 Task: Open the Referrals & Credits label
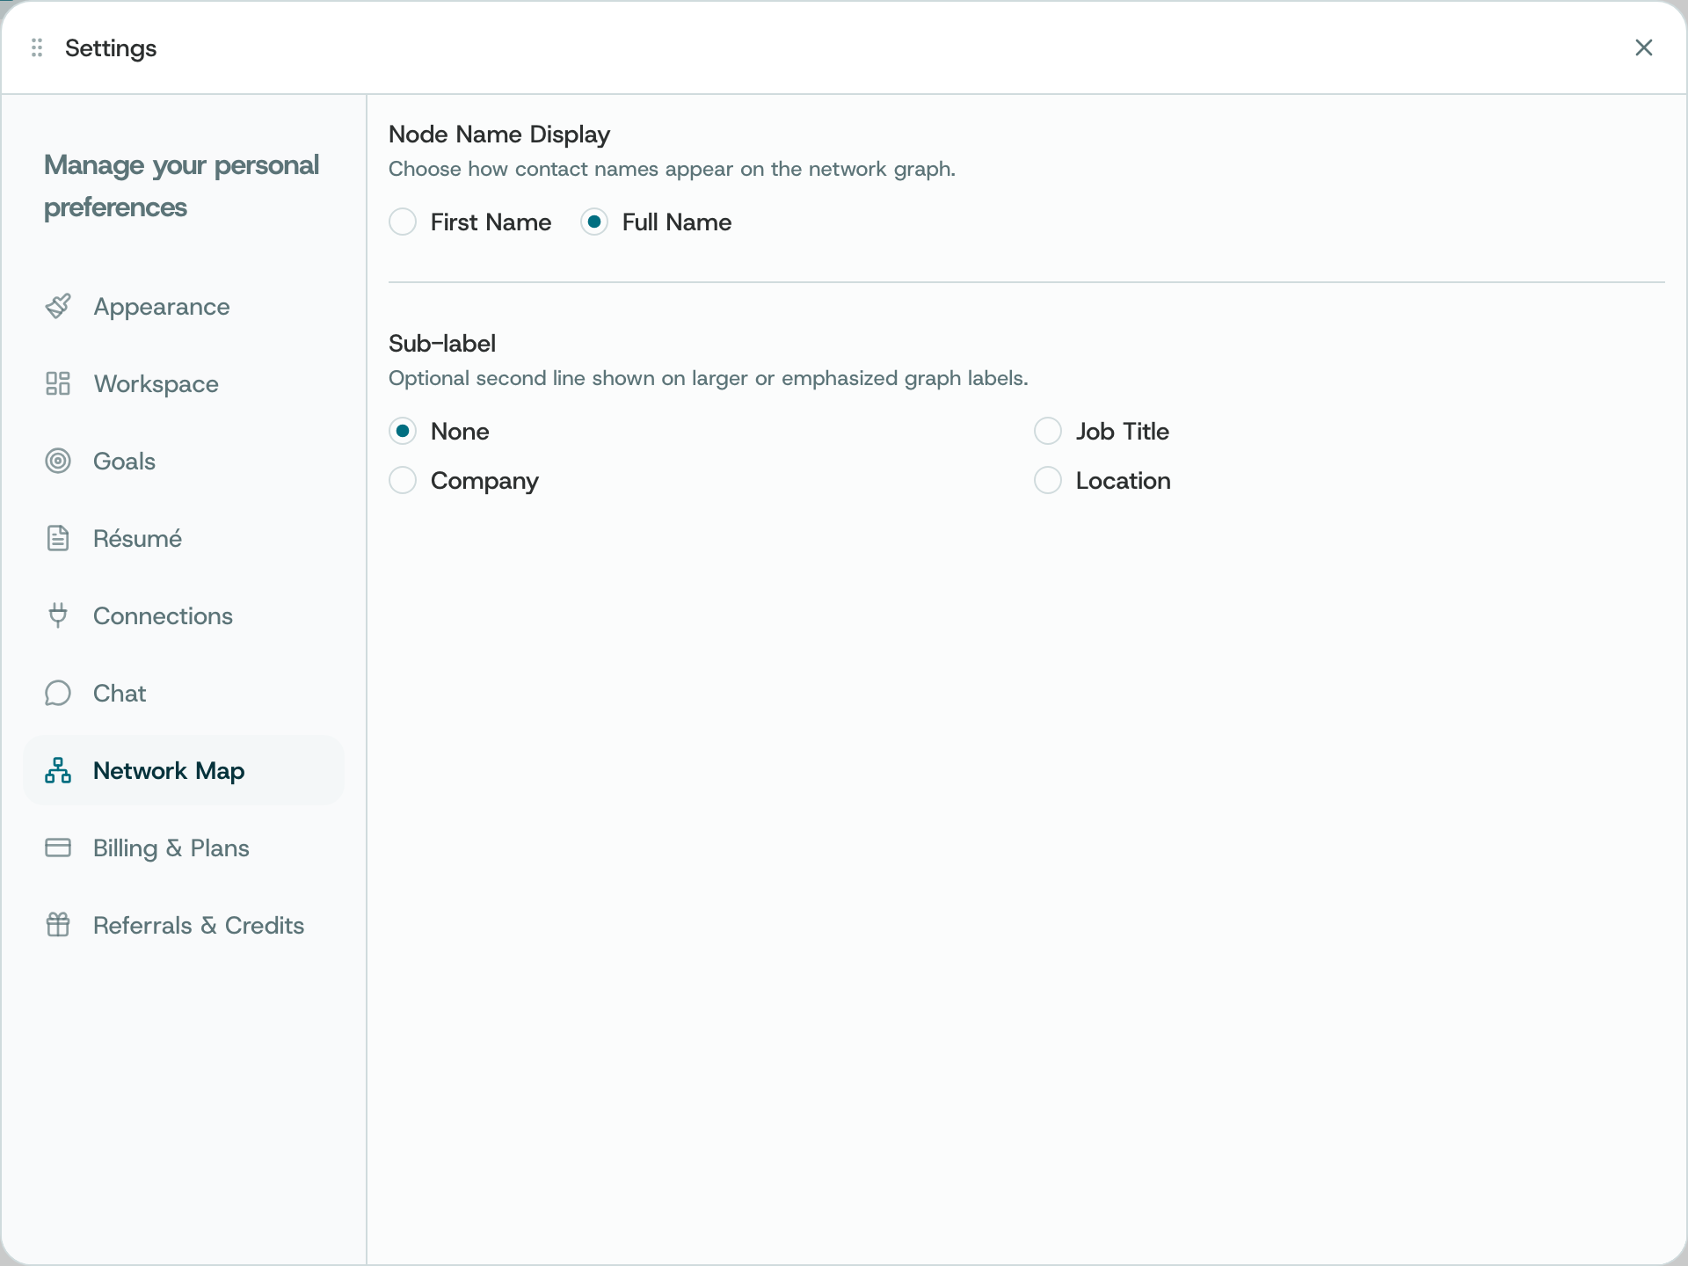click(199, 926)
